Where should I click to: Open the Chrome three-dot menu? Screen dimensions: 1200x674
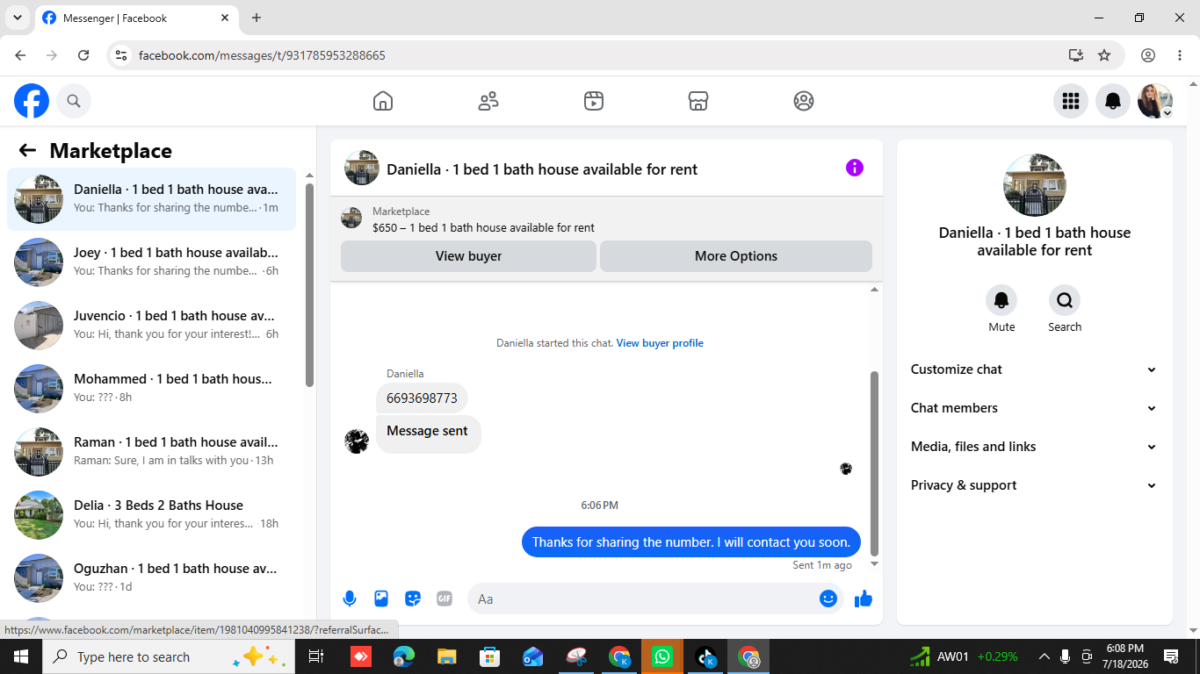1180,55
